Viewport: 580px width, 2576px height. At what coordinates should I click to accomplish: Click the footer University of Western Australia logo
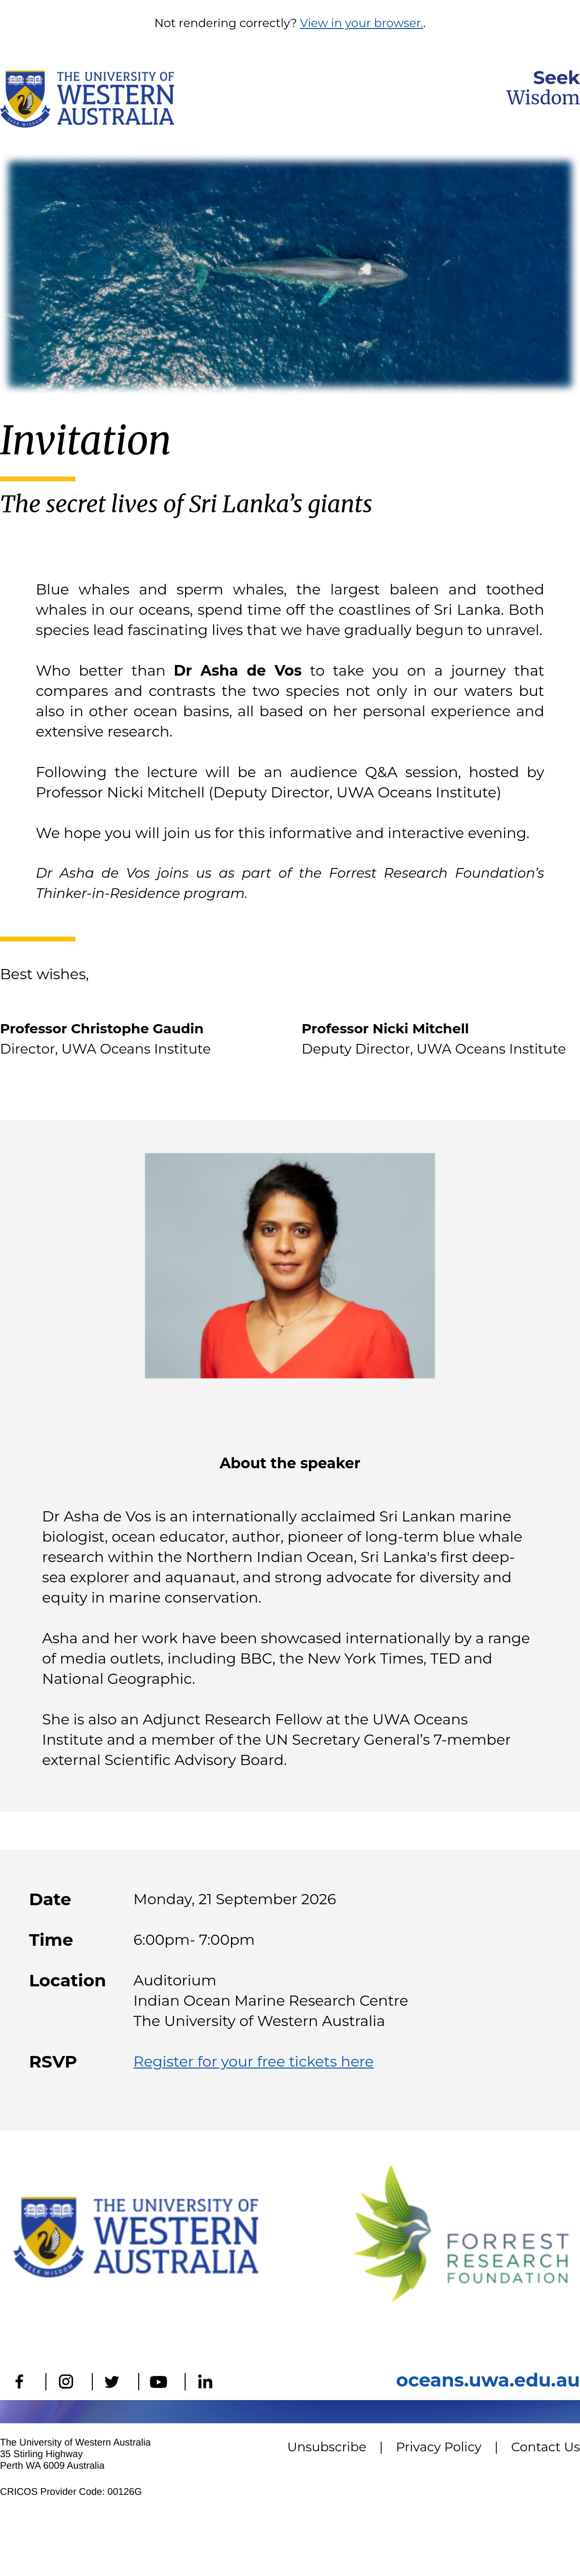pos(136,2236)
